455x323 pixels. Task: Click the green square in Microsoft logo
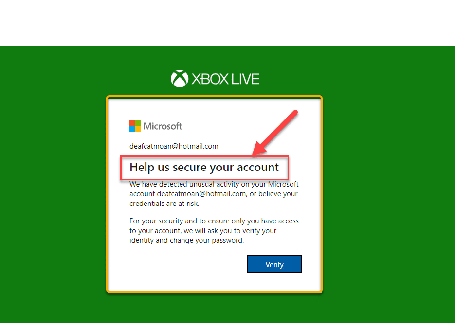[138, 123]
